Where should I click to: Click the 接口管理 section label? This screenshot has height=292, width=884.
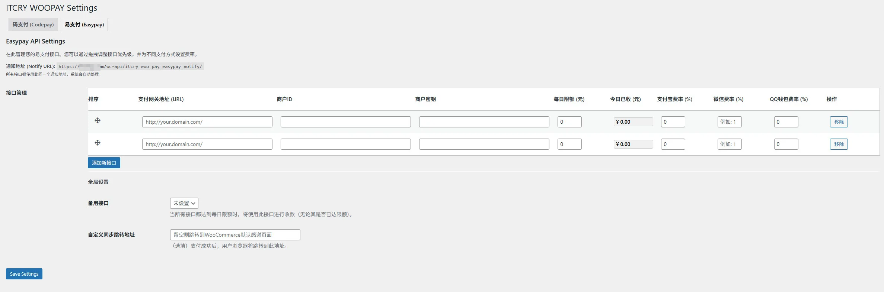(16, 93)
